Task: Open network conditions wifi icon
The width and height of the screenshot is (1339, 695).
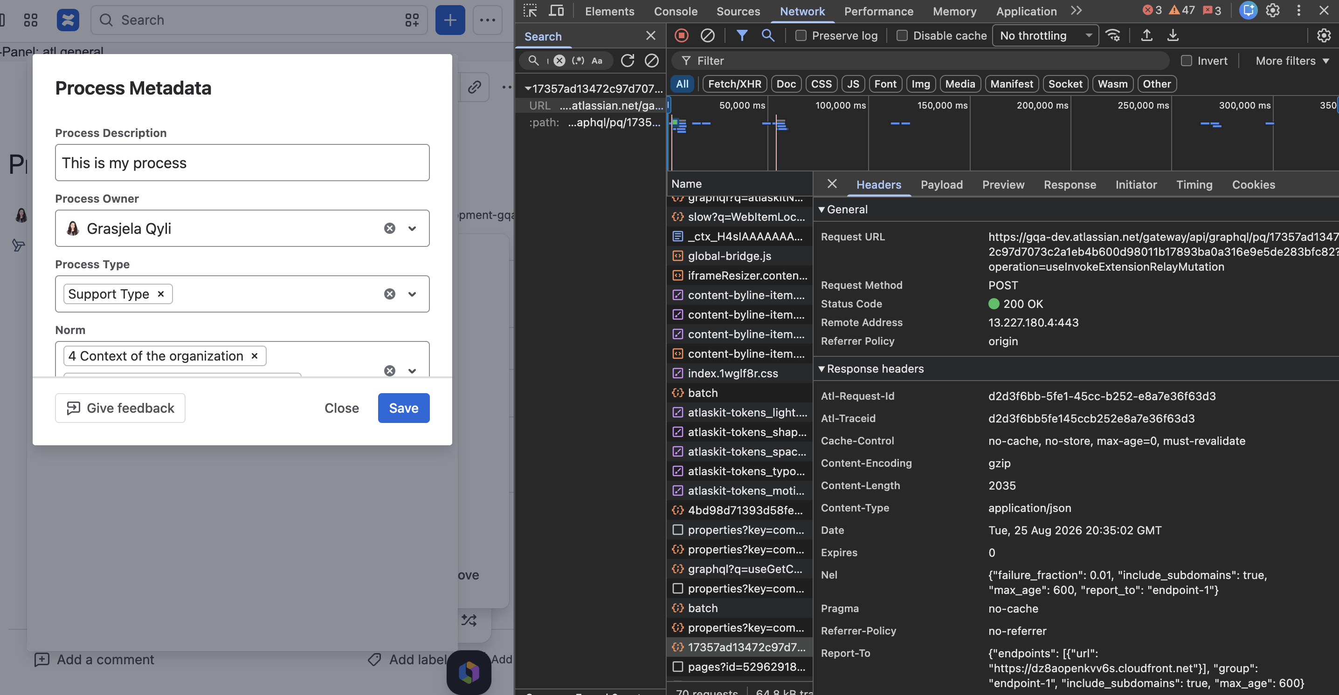Action: pos(1113,35)
